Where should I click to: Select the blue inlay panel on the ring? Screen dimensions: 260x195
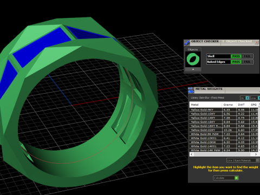pyautogui.click(x=42, y=47)
